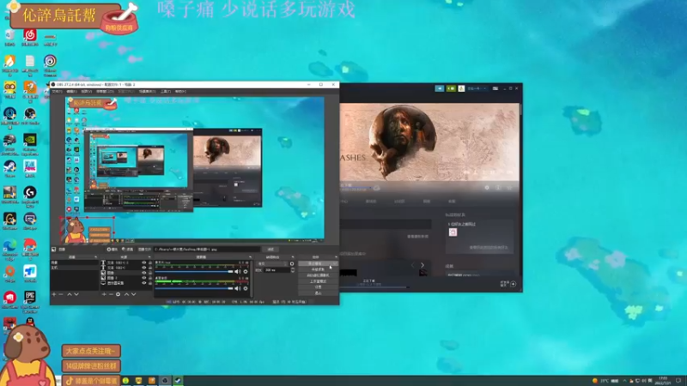Toggle the eye icon of the first text source row in OBS
The image size is (687, 386).
pos(144,262)
